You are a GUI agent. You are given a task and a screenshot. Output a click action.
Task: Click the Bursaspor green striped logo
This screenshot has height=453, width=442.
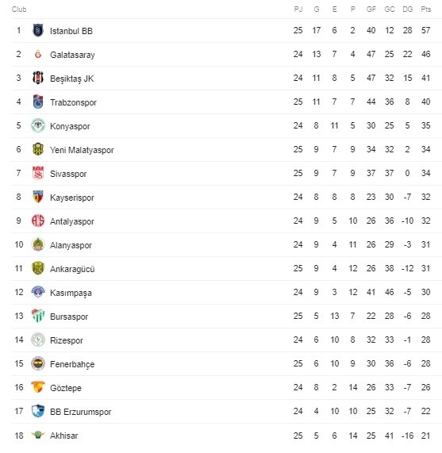tap(38, 316)
